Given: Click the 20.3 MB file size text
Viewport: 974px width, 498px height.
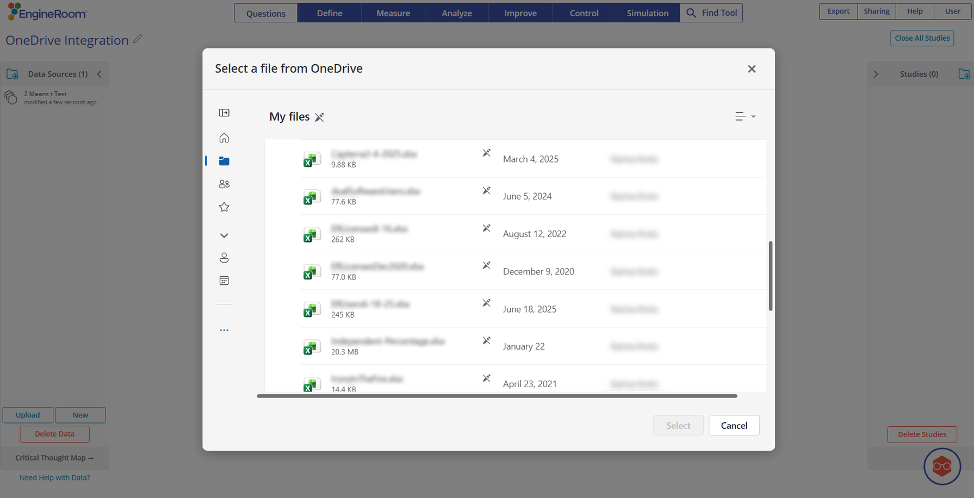Looking at the screenshot, I should point(345,352).
